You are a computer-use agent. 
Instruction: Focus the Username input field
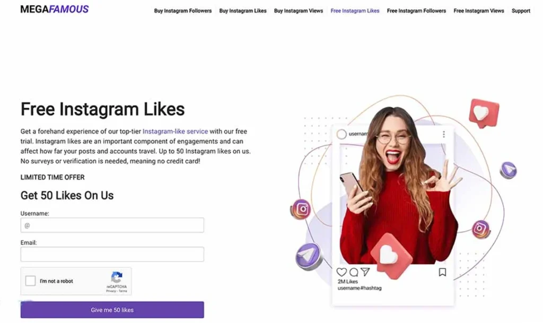click(112, 225)
